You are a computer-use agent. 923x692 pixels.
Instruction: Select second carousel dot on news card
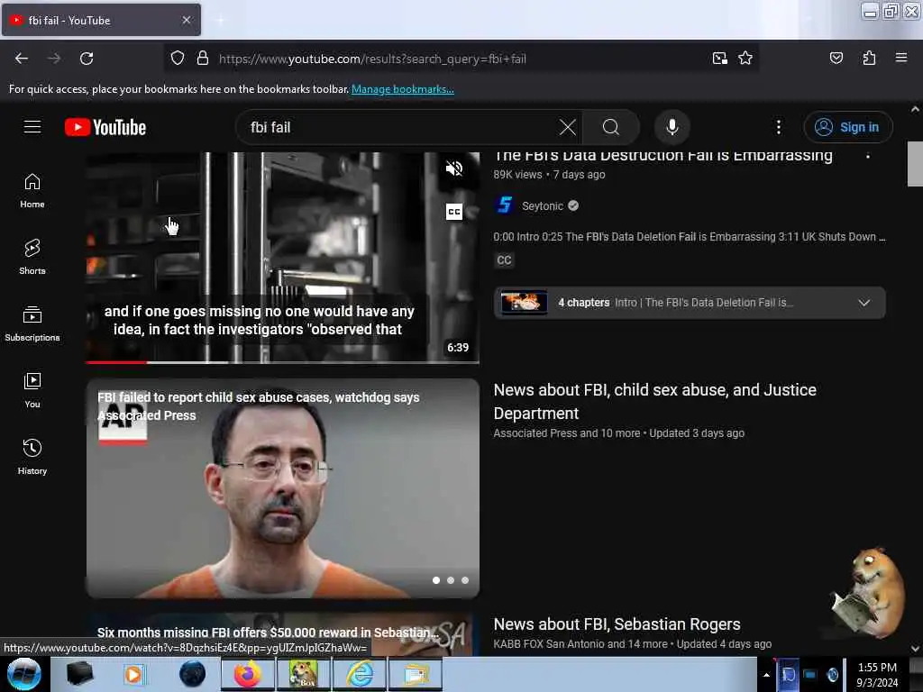tap(451, 580)
